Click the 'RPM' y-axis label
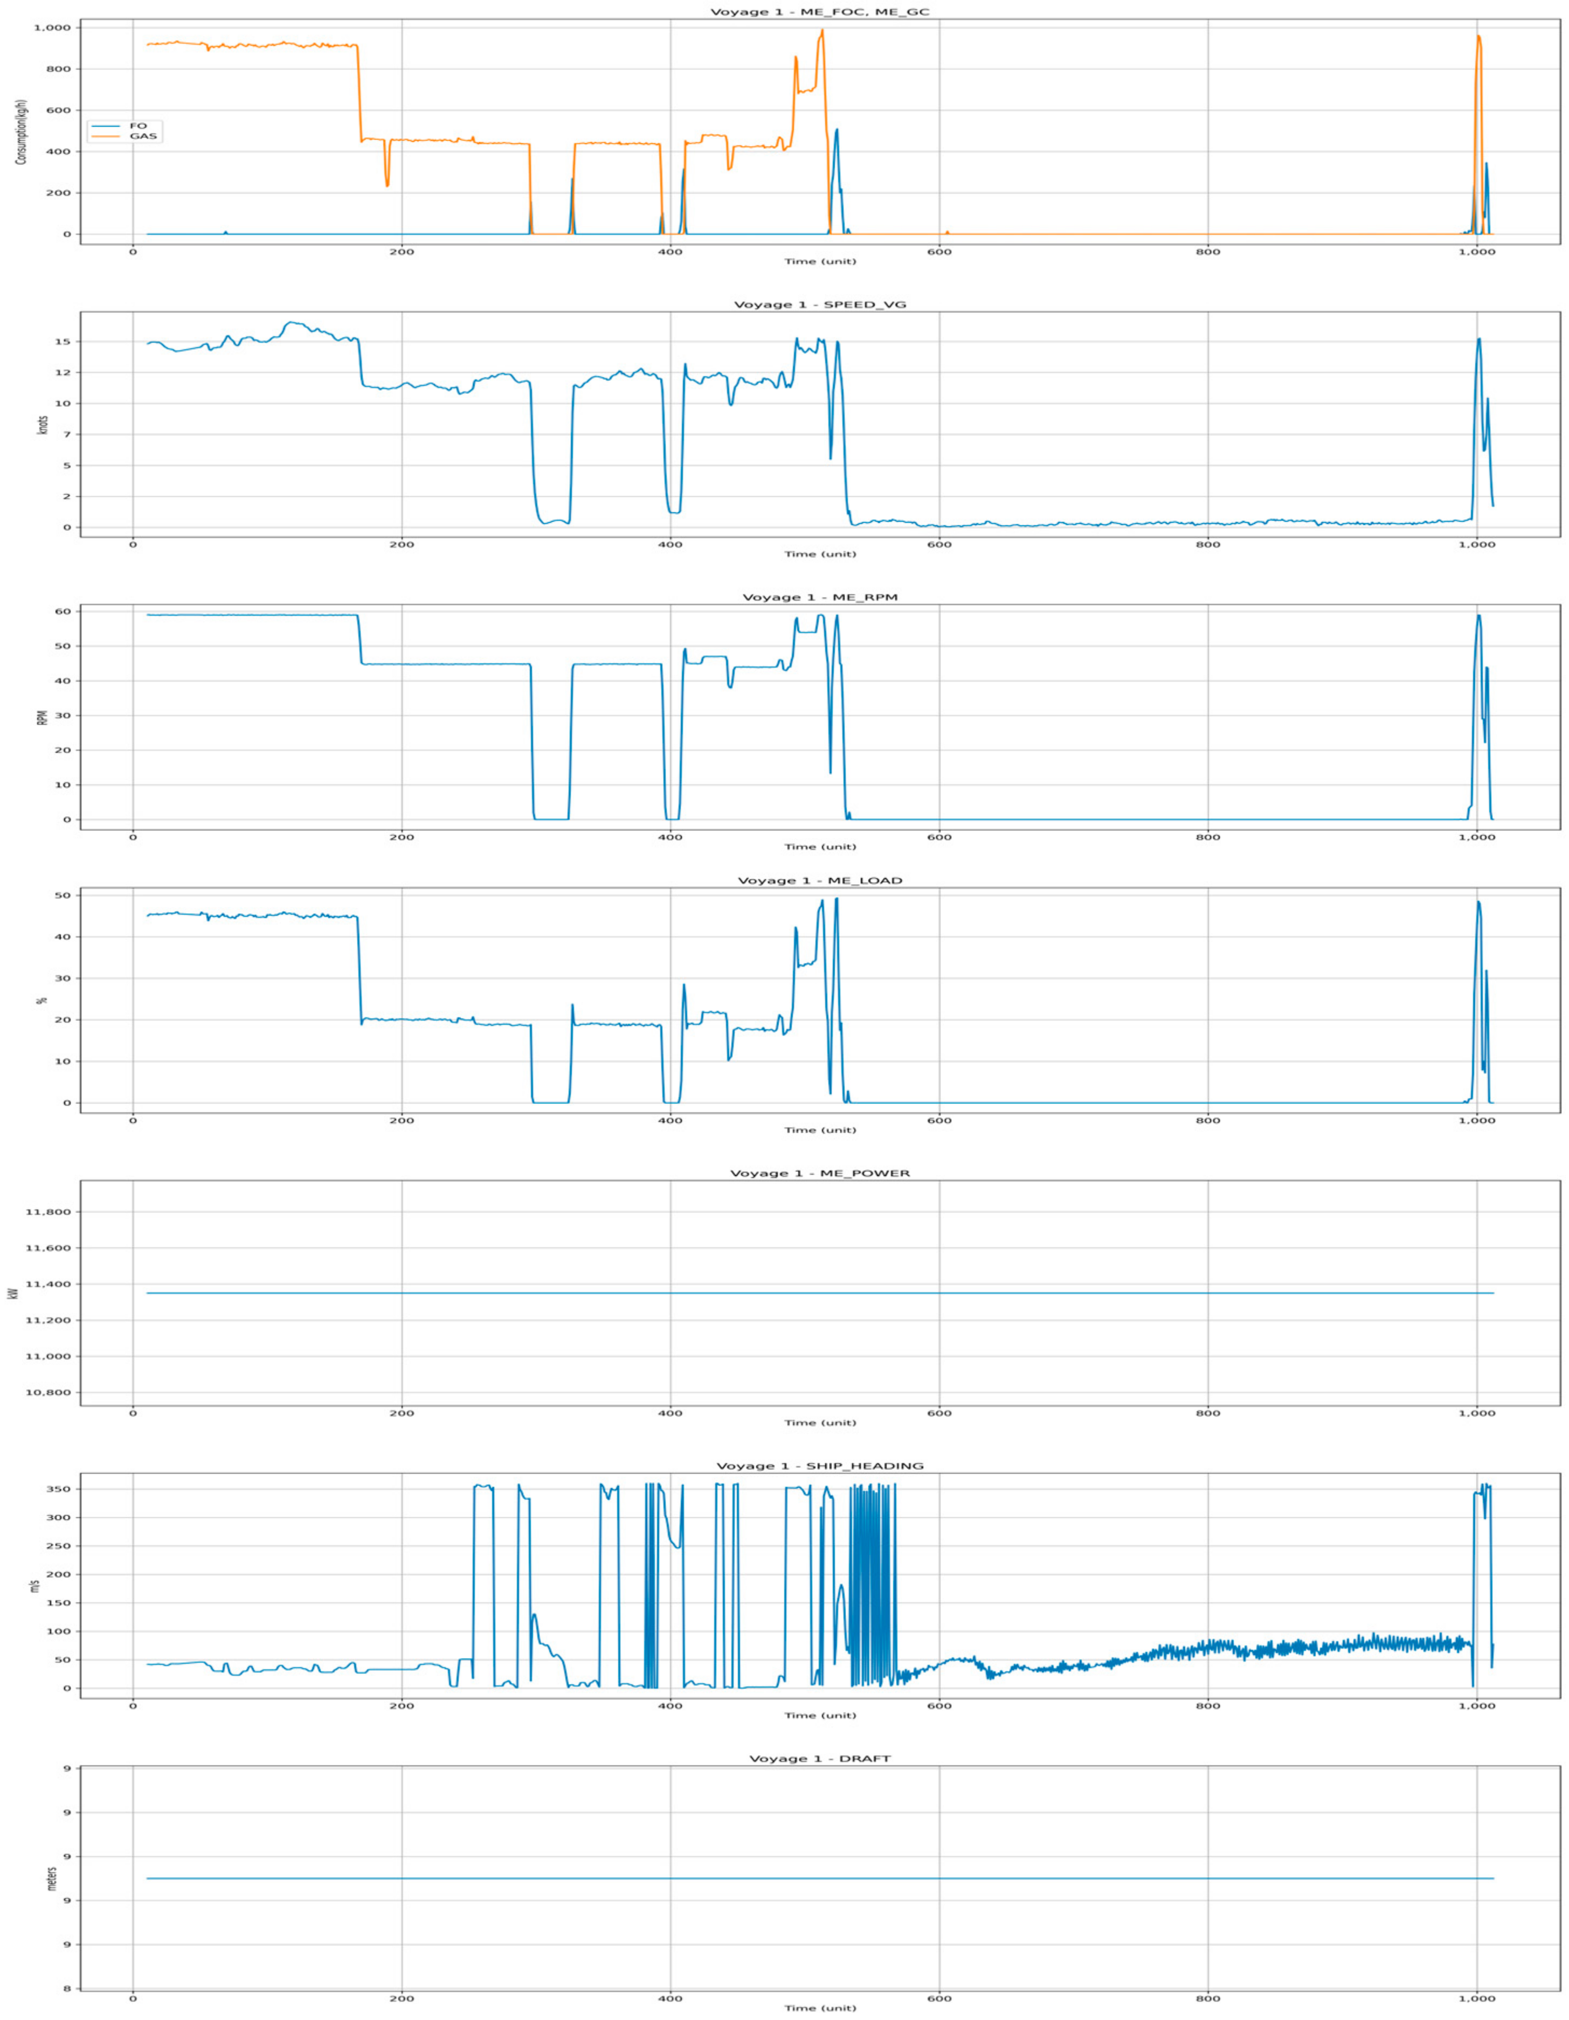This screenshot has width=1569, height=2020. point(42,717)
